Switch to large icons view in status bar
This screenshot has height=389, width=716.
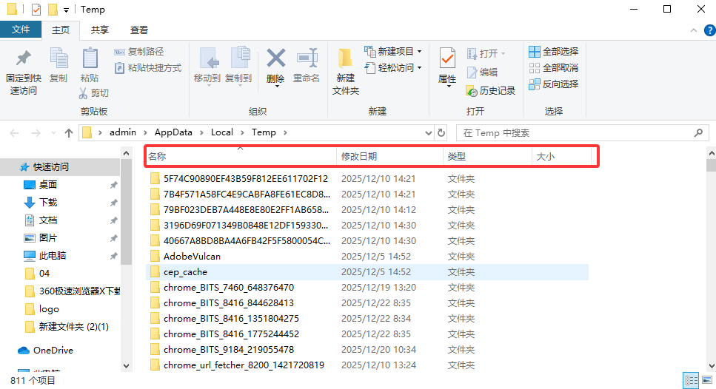707,380
